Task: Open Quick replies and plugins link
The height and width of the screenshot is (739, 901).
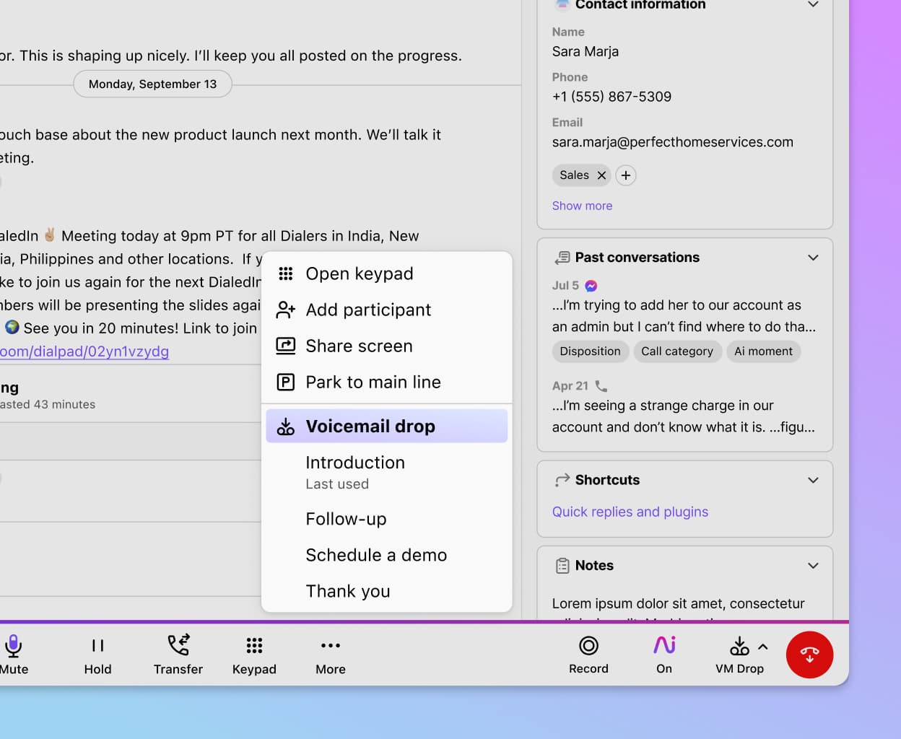Action: [630, 512]
